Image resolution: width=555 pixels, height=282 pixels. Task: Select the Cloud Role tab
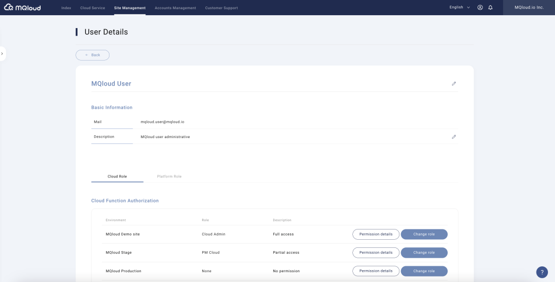point(117,176)
